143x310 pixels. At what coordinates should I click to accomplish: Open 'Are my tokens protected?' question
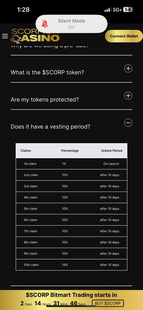tap(45, 99)
